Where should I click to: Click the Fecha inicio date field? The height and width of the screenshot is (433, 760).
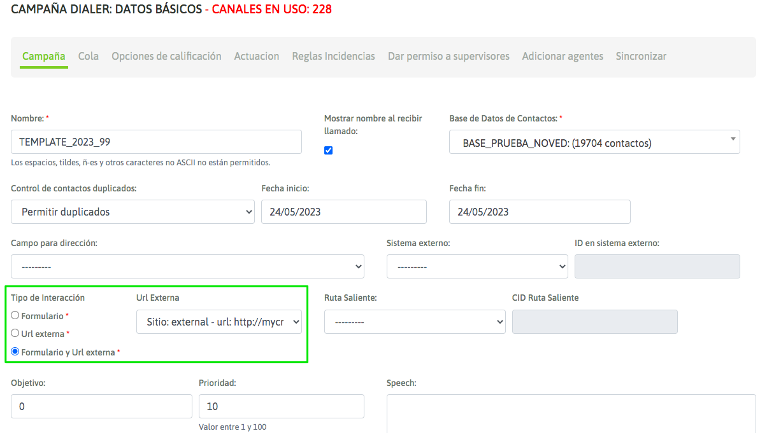coord(343,212)
